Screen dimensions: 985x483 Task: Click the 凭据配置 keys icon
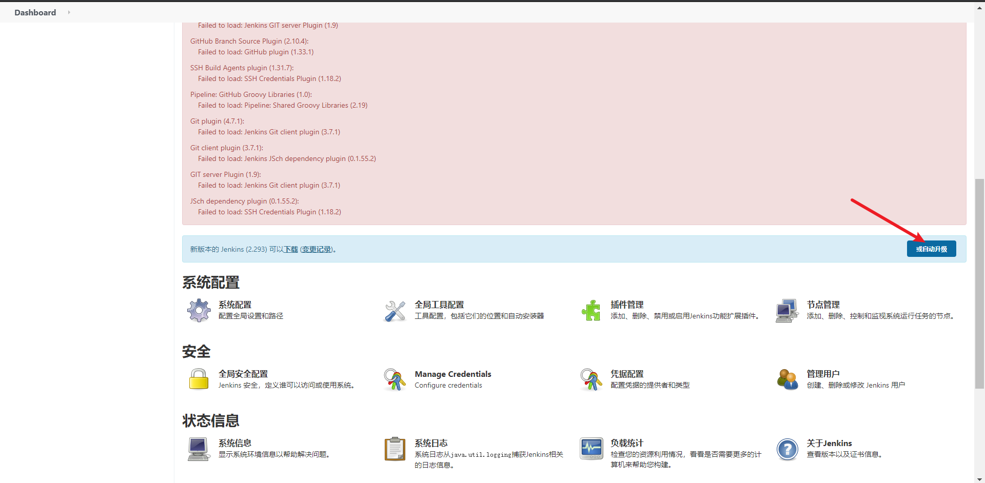[x=591, y=379]
